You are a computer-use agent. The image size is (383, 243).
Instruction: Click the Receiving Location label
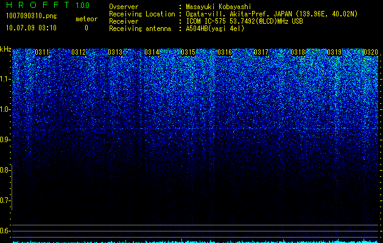click(x=142, y=14)
